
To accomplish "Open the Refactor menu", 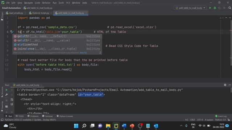I will click(x=46, y=3).
